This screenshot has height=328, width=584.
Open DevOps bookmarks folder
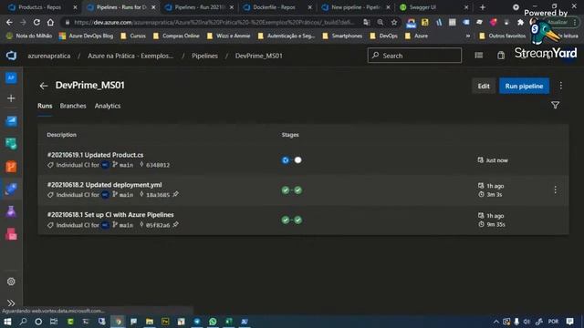click(x=383, y=36)
